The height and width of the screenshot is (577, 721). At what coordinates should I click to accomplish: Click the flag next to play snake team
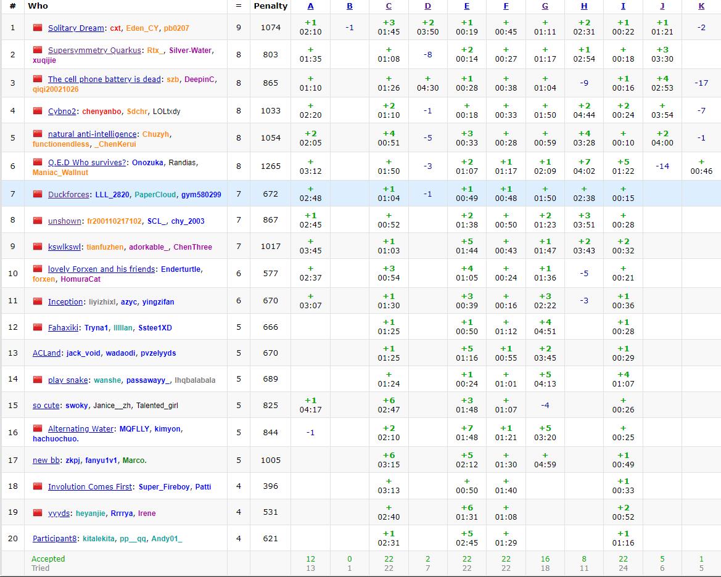(x=38, y=380)
